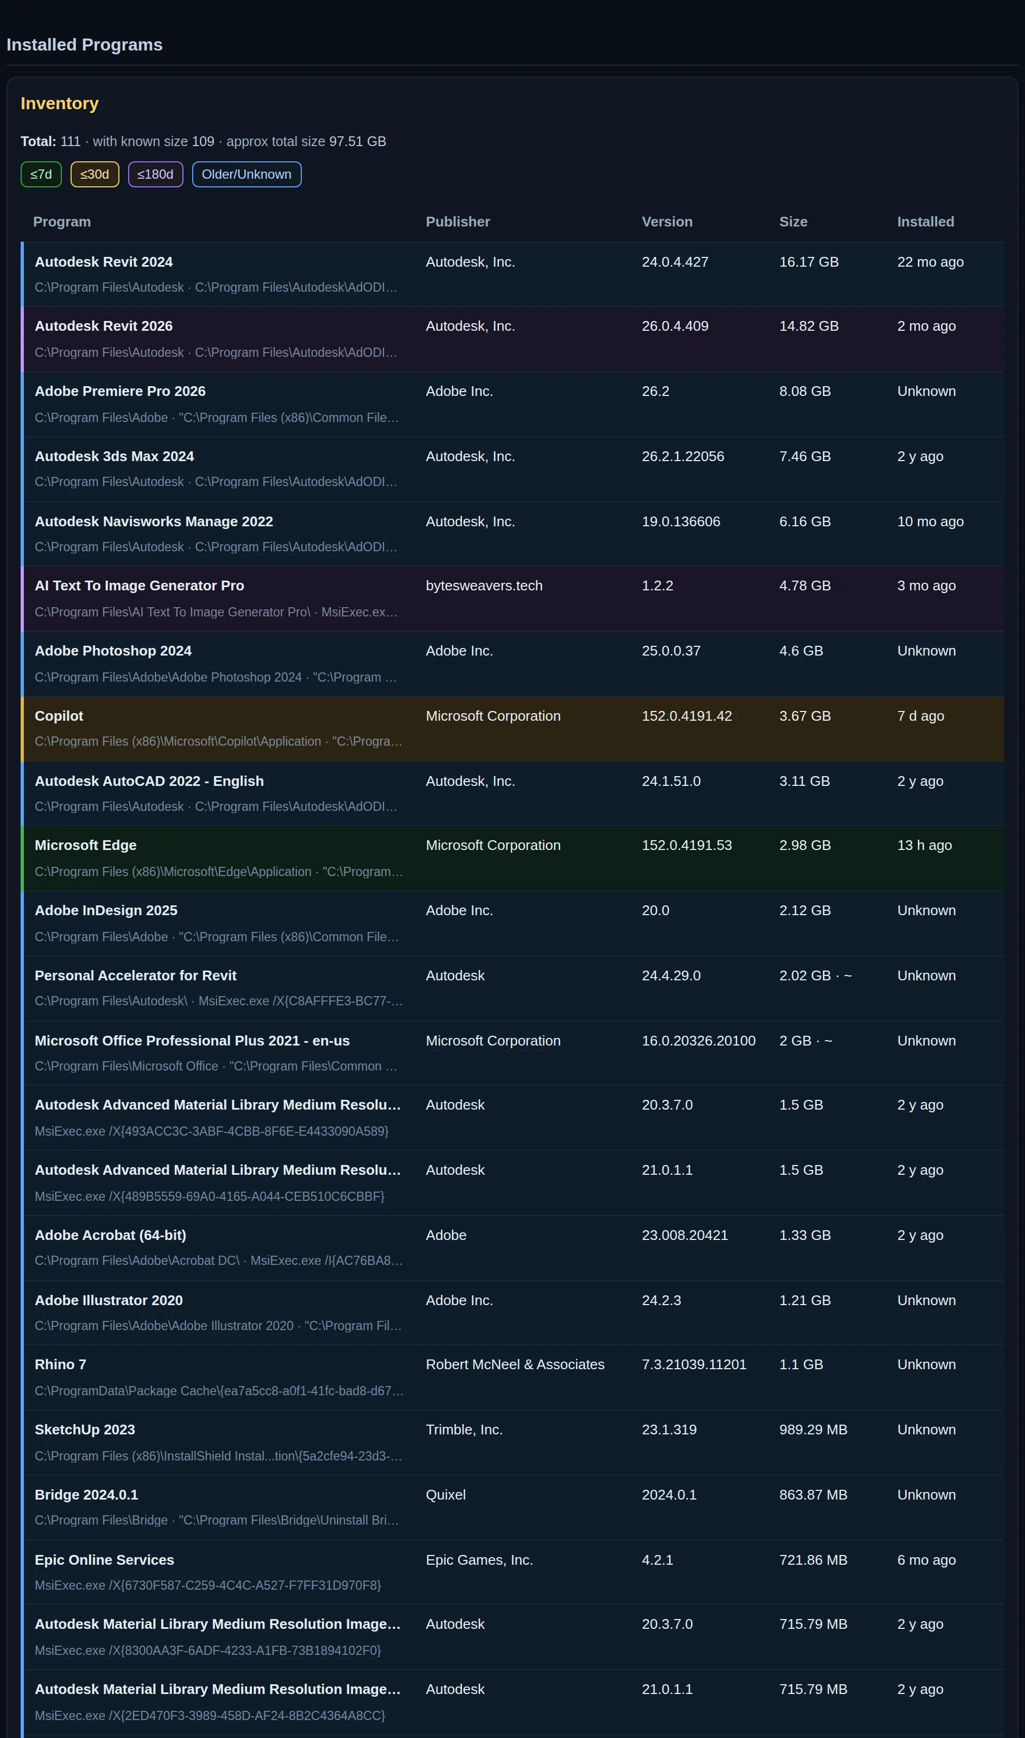Click version 152.0.4191.42 for Copilot
The image size is (1025, 1738).
(687, 716)
